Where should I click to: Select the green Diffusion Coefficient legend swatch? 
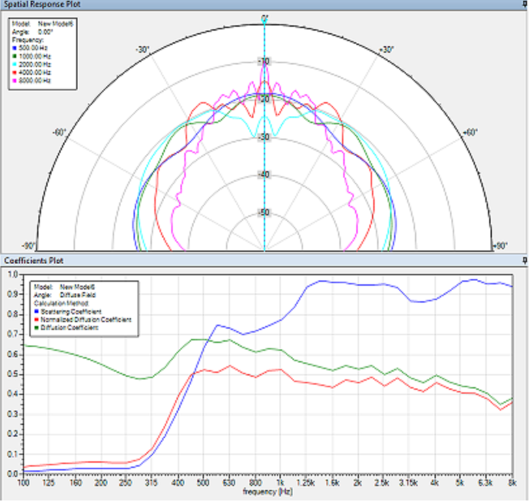click(36, 327)
